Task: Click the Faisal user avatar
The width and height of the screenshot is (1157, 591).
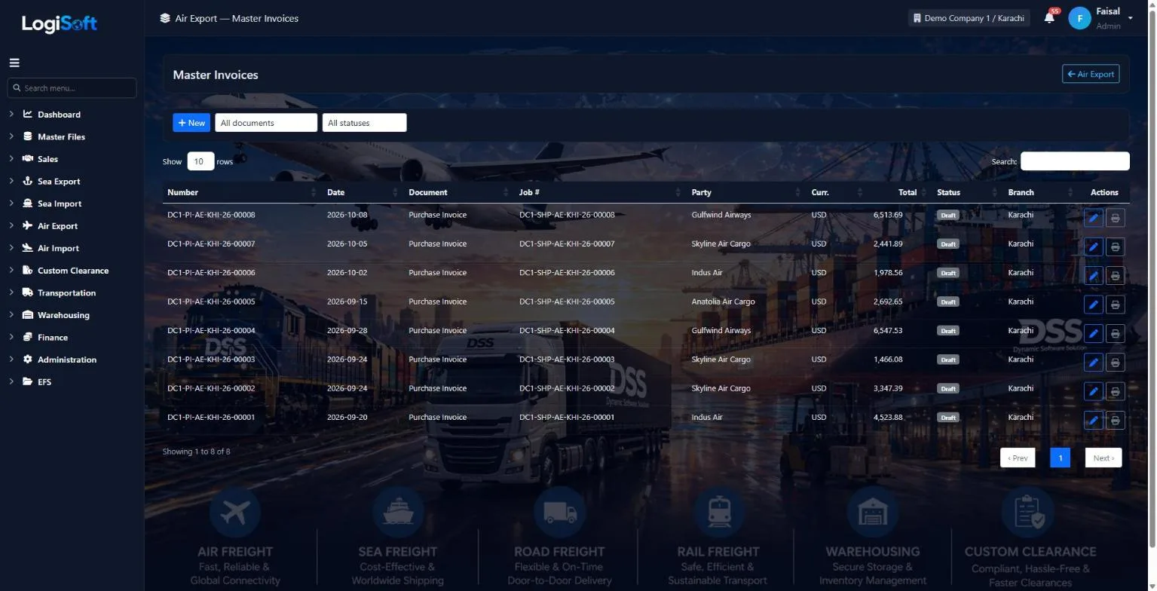Action: [1079, 18]
